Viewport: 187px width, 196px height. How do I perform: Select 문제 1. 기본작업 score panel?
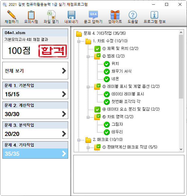pyautogui.click(x=35, y=90)
